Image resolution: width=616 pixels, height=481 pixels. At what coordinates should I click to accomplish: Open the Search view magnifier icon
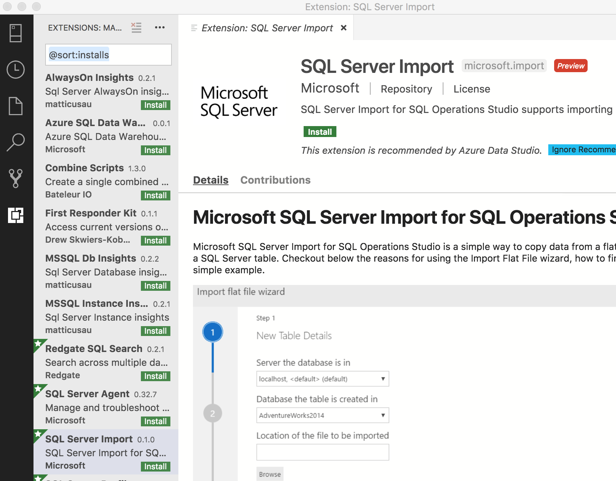coord(15,142)
